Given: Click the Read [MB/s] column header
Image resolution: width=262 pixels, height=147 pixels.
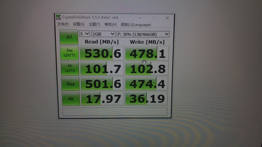Looking at the screenshot, I should (102, 42).
